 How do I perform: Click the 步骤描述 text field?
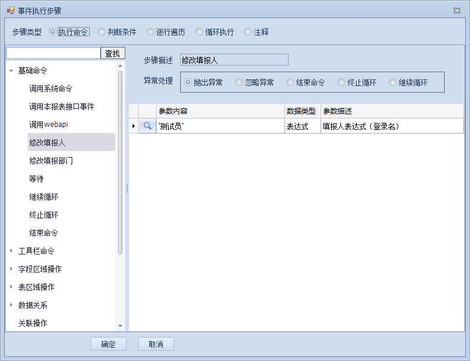click(234, 60)
